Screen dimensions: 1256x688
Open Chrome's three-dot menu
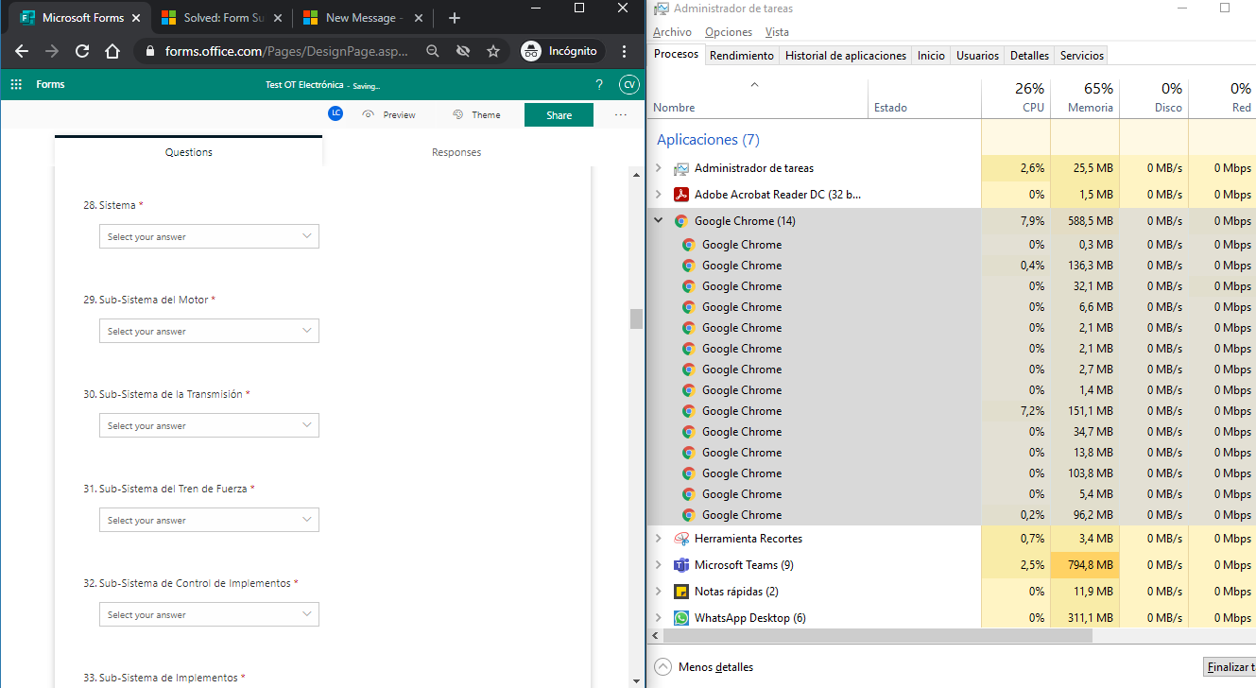click(x=625, y=51)
